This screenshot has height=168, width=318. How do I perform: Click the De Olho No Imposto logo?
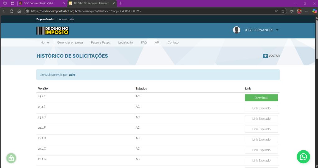coord(52,31)
